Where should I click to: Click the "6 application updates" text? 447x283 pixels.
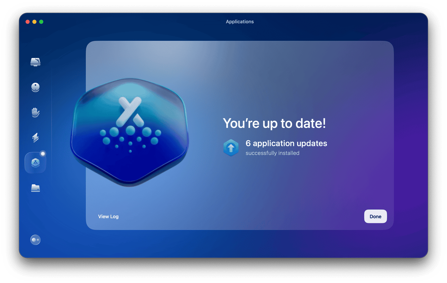coord(286,143)
